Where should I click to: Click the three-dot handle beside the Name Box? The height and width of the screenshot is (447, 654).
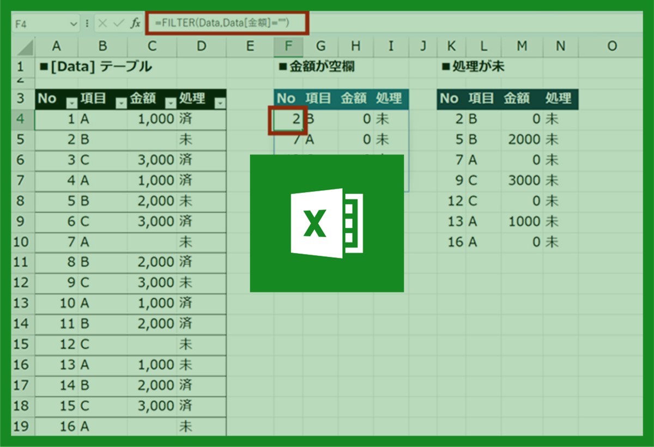tap(87, 23)
